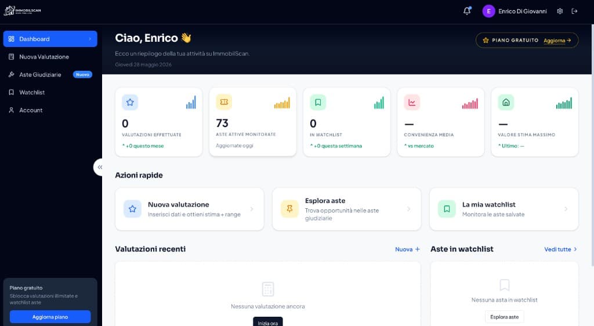Open settings gear in top bar
Image resolution: width=594 pixels, height=326 pixels.
[x=560, y=12]
